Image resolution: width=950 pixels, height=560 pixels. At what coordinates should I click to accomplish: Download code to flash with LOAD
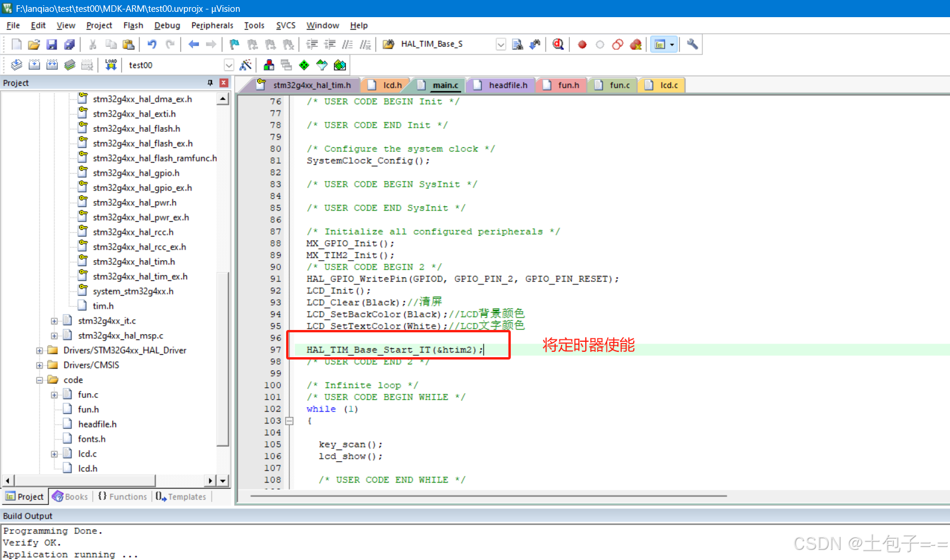tap(111, 65)
